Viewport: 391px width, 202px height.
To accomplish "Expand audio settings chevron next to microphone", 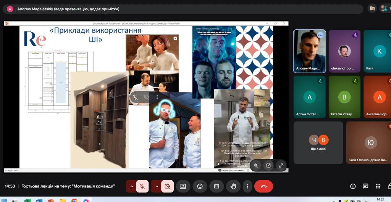I will pos(131,186).
